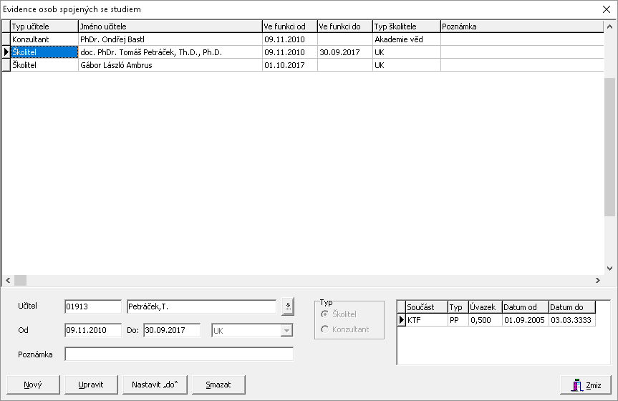Click the Jméno učitele column header
The width and height of the screenshot is (618, 401).
click(170, 26)
